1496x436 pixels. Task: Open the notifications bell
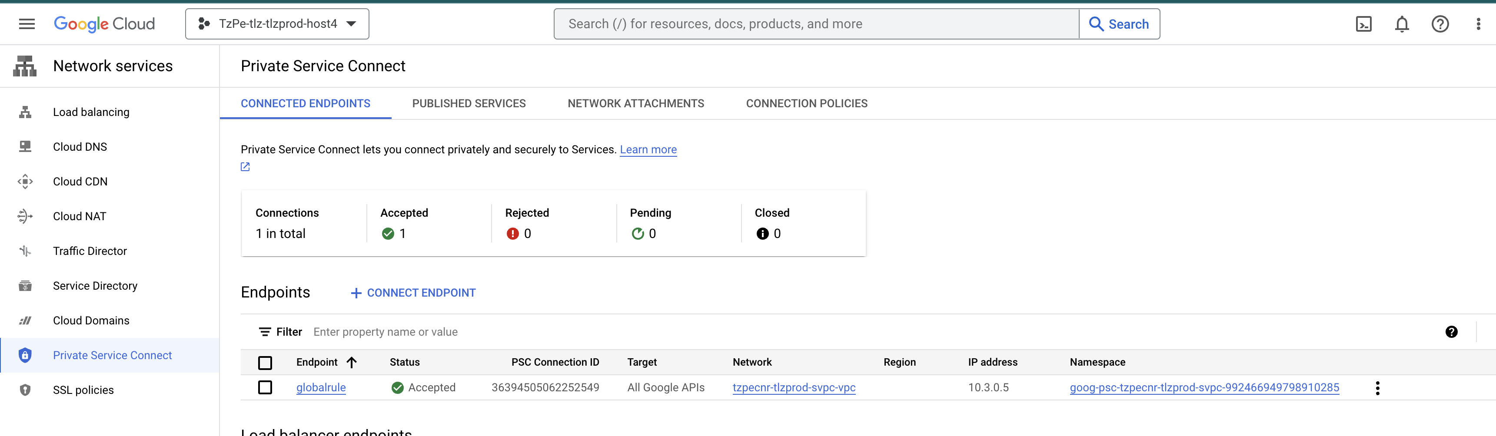1401,24
